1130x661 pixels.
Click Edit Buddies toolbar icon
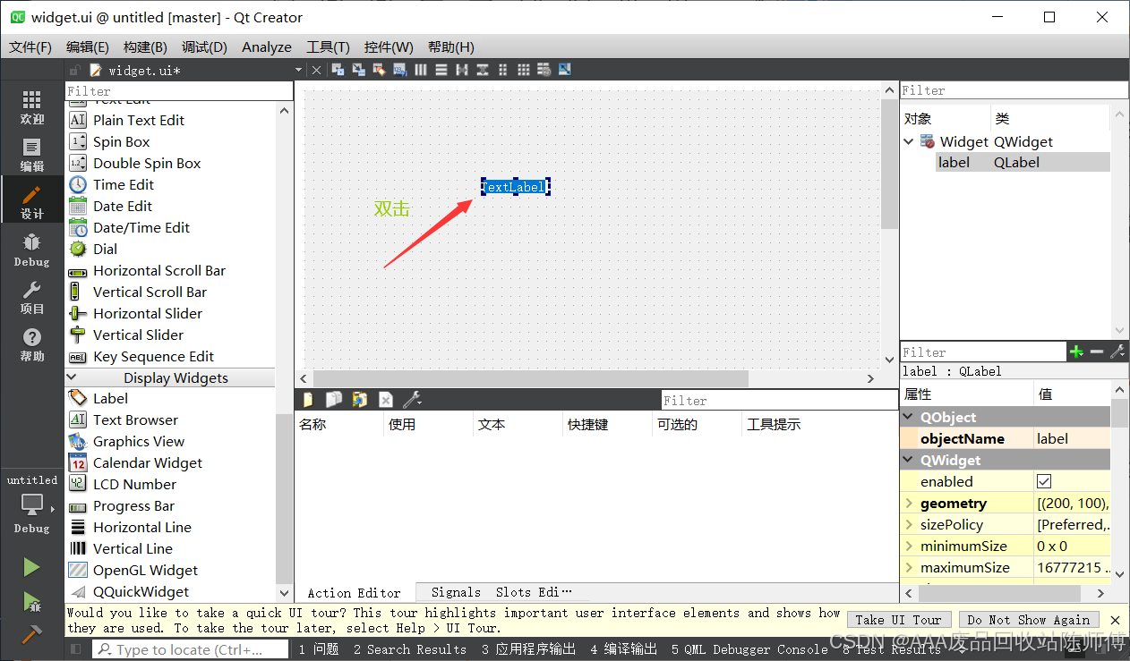[379, 70]
